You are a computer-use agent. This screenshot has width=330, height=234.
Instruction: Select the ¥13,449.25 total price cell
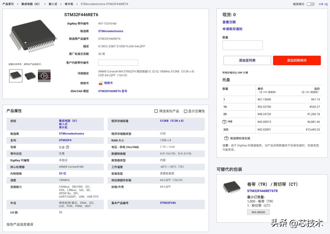click(313, 129)
